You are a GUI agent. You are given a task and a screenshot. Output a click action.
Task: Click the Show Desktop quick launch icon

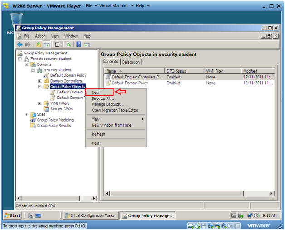click(x=38, y=215)
